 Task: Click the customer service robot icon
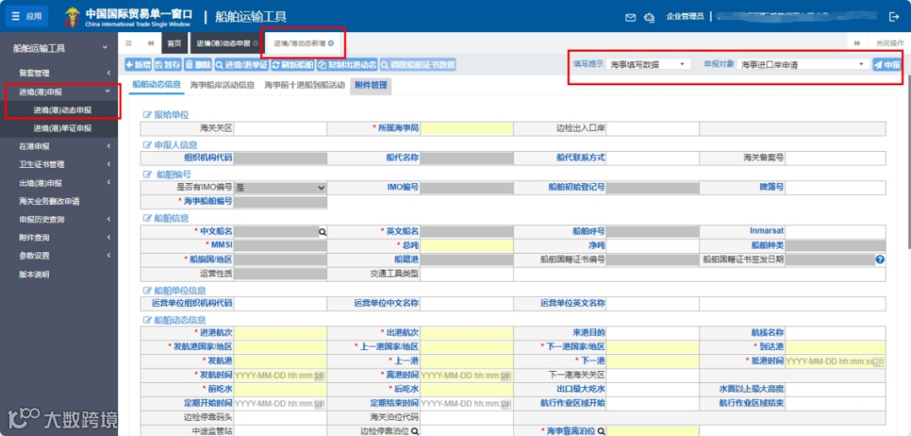tap(649, 17)
